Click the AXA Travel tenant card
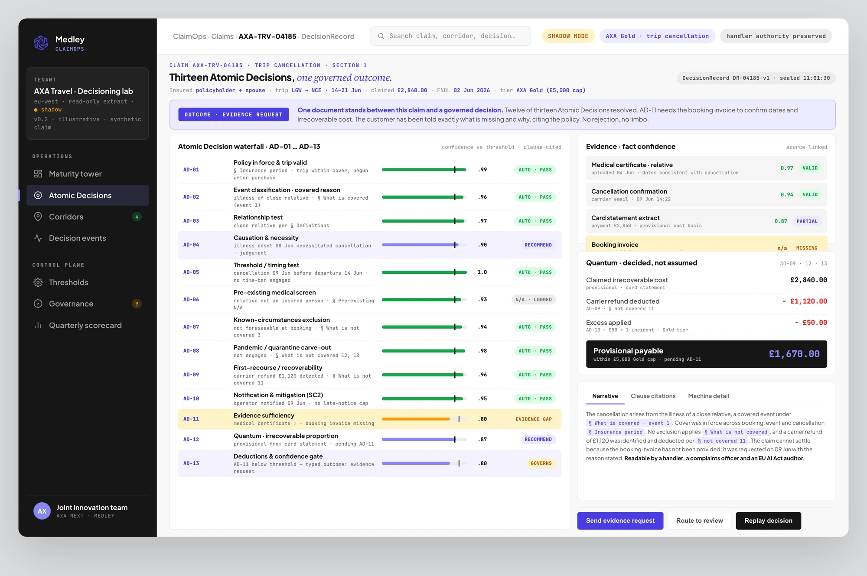This screenshot has width=867, height=576. [x=88, y=104]
